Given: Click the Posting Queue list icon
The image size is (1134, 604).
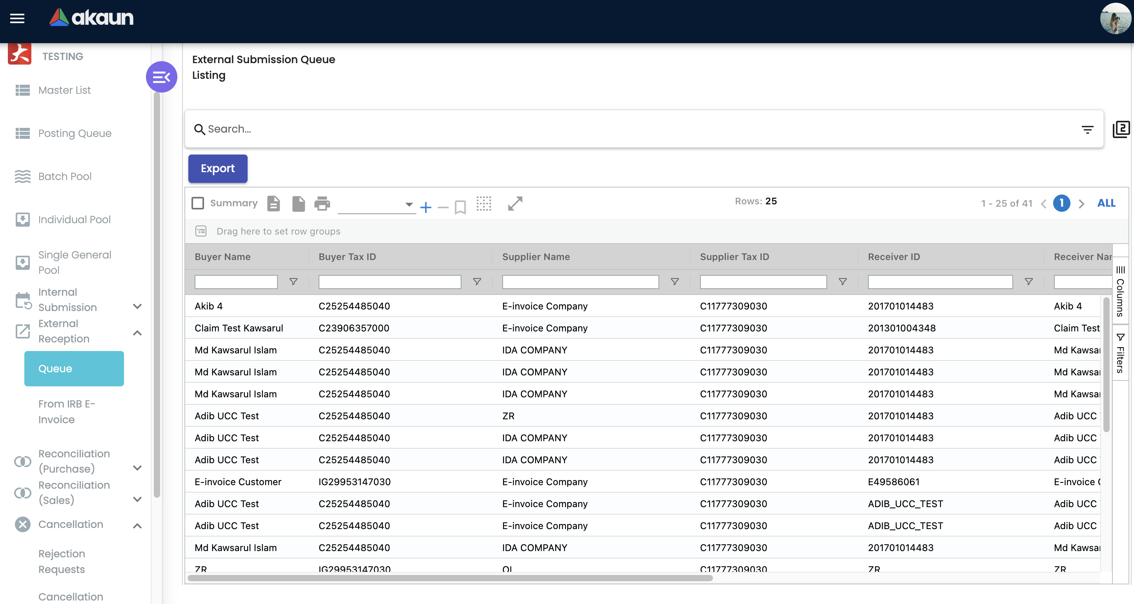Looking at the screenshot, I should (x=23, y=133).
